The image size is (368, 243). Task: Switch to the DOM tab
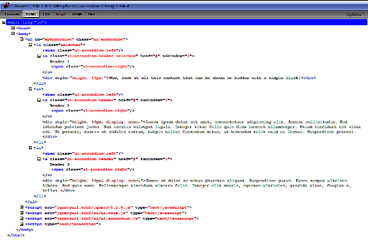[x=77, y=14]
